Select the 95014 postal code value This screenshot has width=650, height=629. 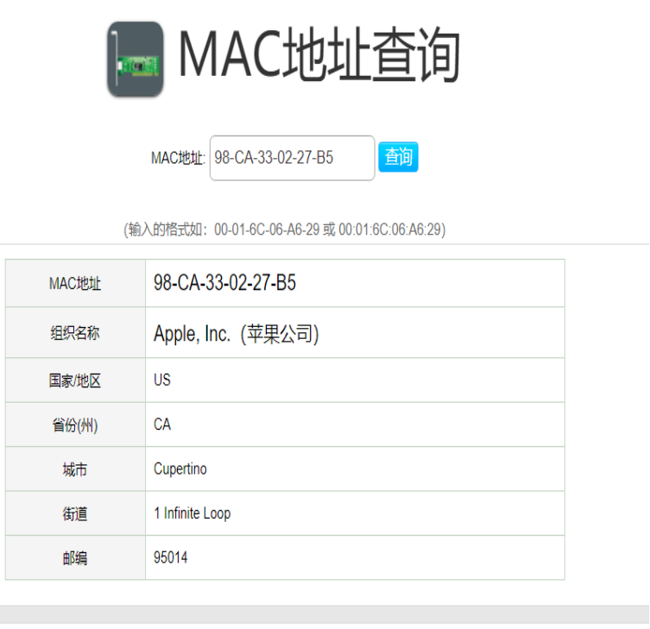tap(170, 557)
